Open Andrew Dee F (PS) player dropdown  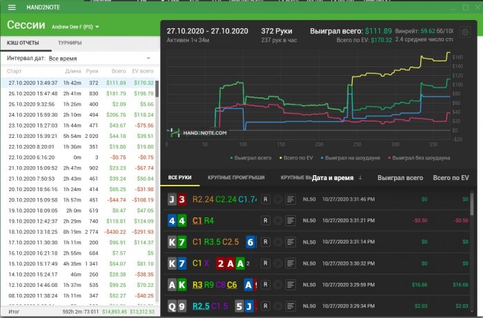tap(75, 27)
